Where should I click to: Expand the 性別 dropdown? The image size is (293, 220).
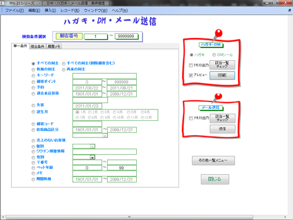tap(92, 158)
